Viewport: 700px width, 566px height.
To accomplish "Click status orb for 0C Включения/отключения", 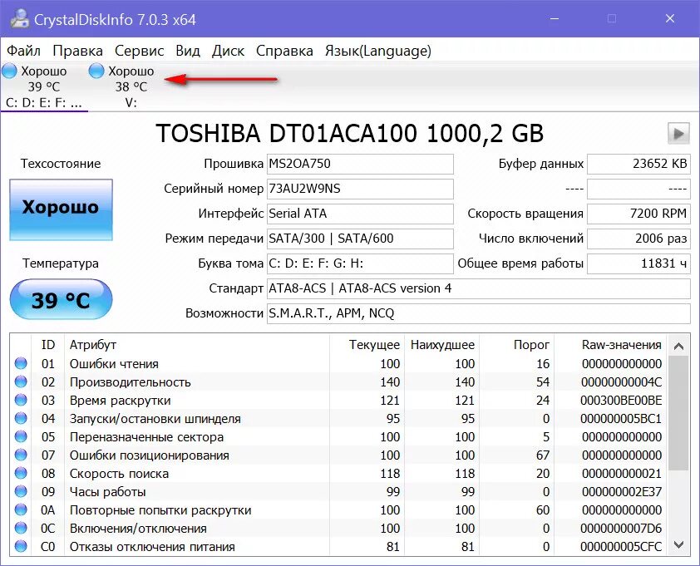I will pos(21,528).
